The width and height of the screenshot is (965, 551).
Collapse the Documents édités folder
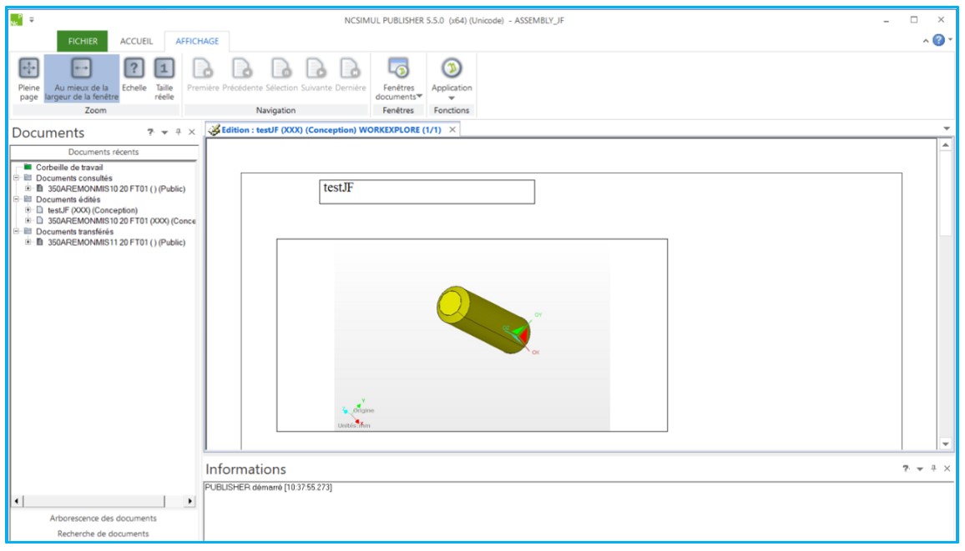17,199
